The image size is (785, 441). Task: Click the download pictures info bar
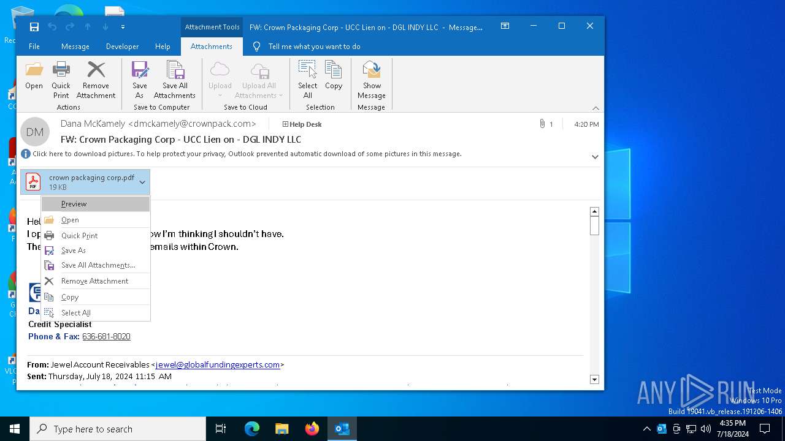pyautogui.click(x=245, y=154)
